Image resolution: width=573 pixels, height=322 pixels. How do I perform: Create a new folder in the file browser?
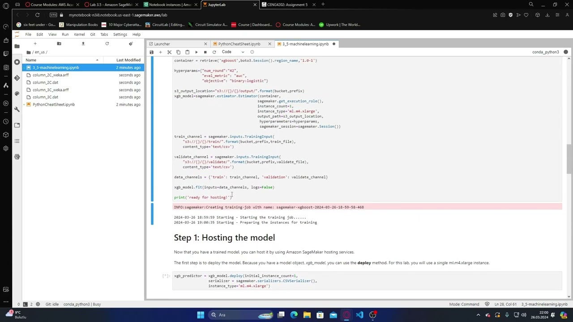pyautogui.click(x=59, y=43)
